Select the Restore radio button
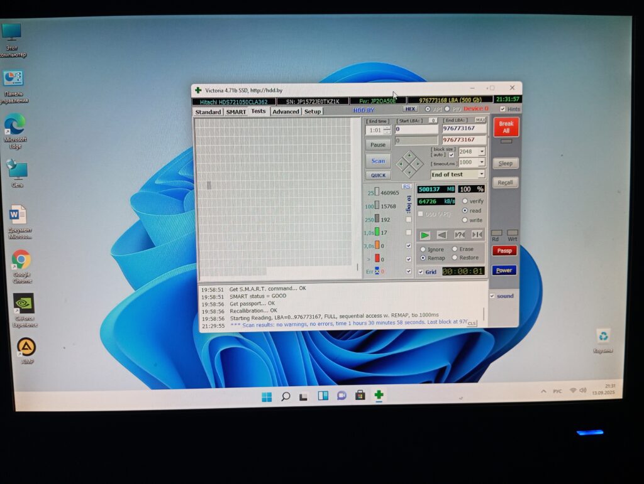This screenshot has width=644, height=484. coord(455,257)
